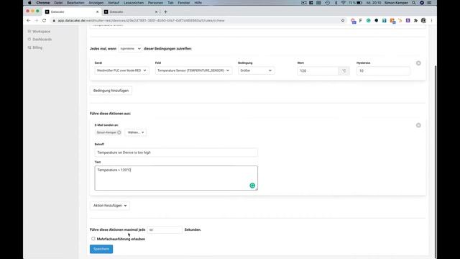Open the Datei menu
This screenshot has height=259, width=460.
click(x=58, y=3)
